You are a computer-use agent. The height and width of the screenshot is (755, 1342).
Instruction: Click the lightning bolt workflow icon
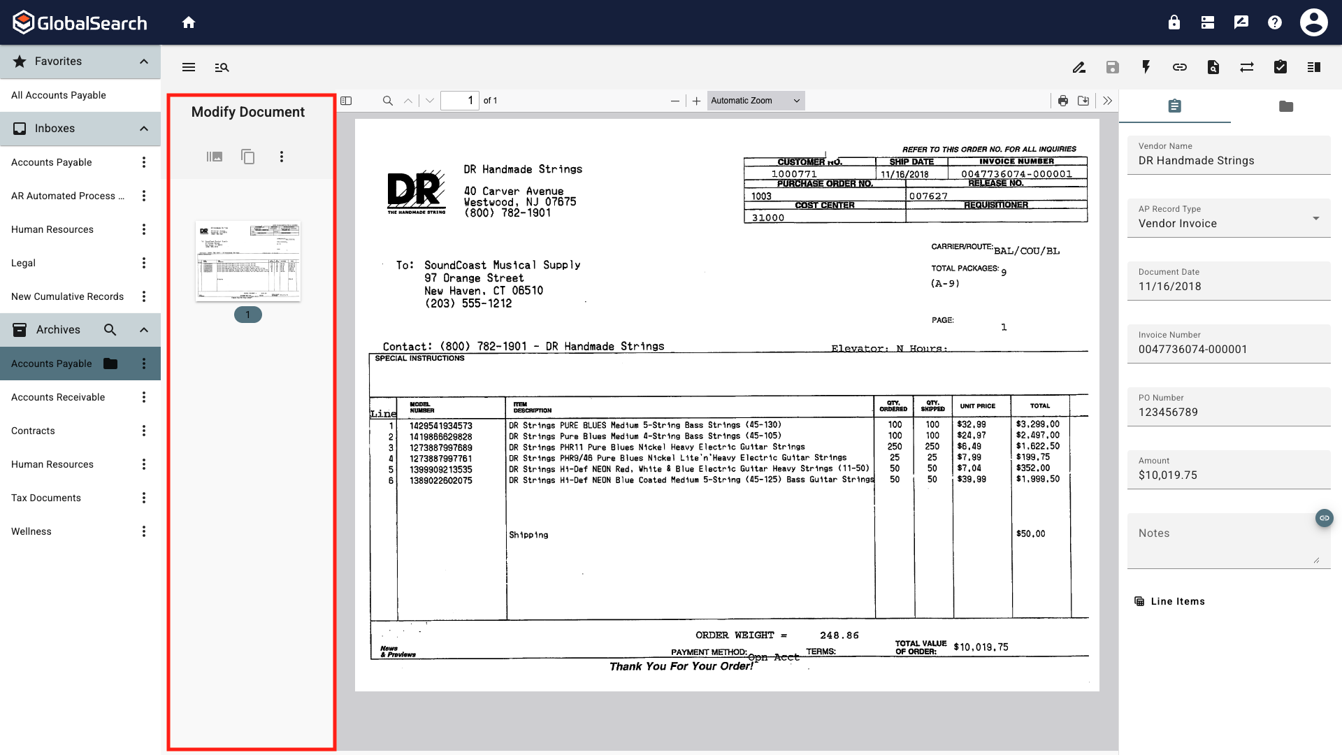click(1146, 67)
